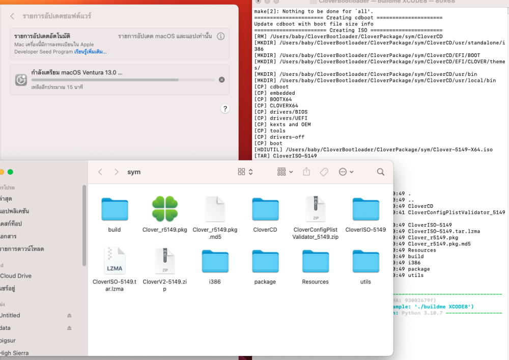
Task: Select Clover_r5149.pkg installer icon
Action: click(x=165, y=209)
